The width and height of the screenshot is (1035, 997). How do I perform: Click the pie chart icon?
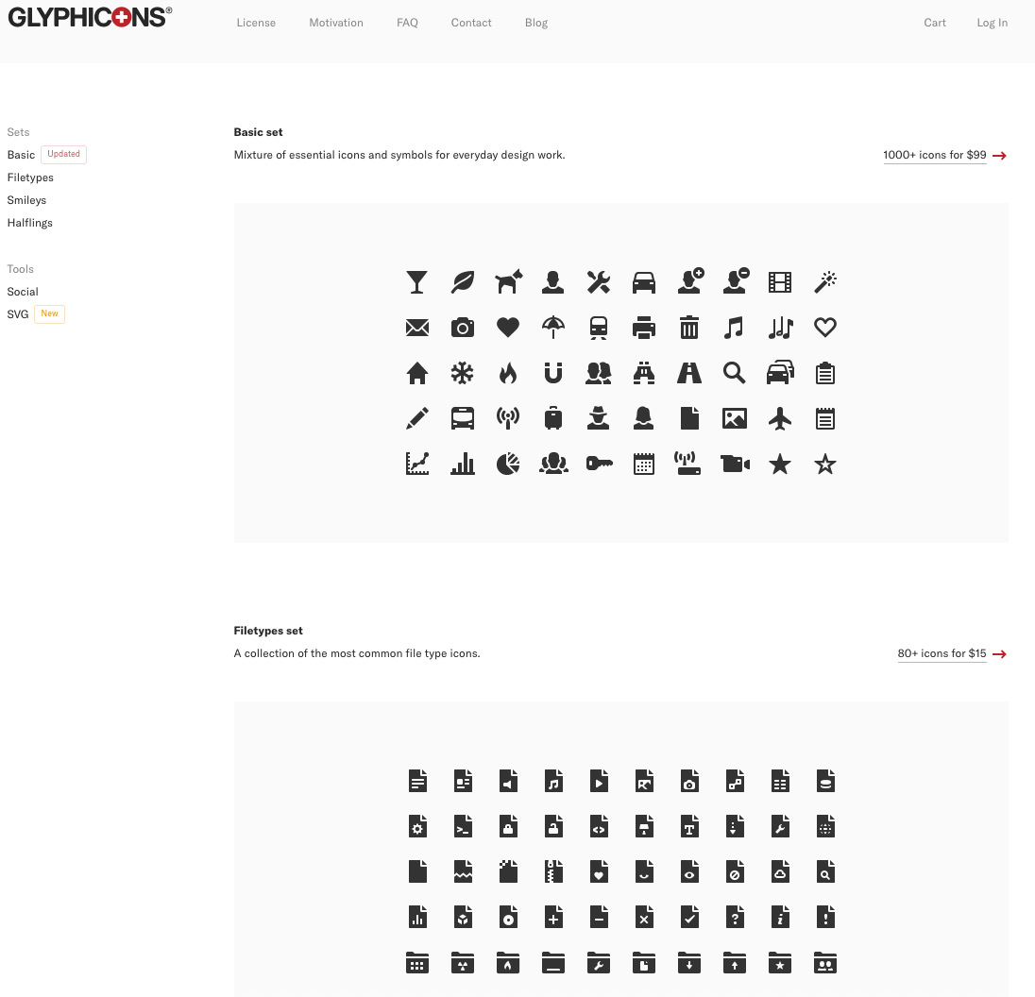[508, 464]
